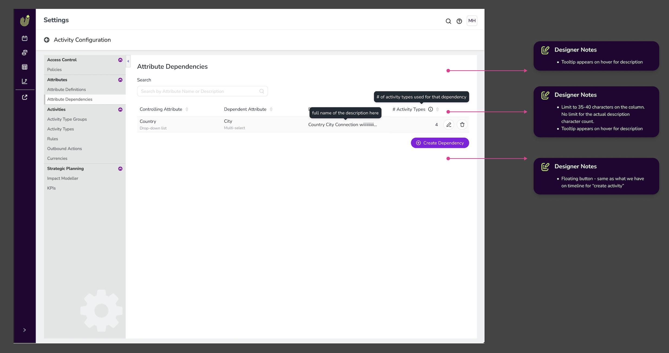This screenshot has width=669, height=353.
Task: Open Activity Type Groups menu item
Action: click(x=67, y=119)
